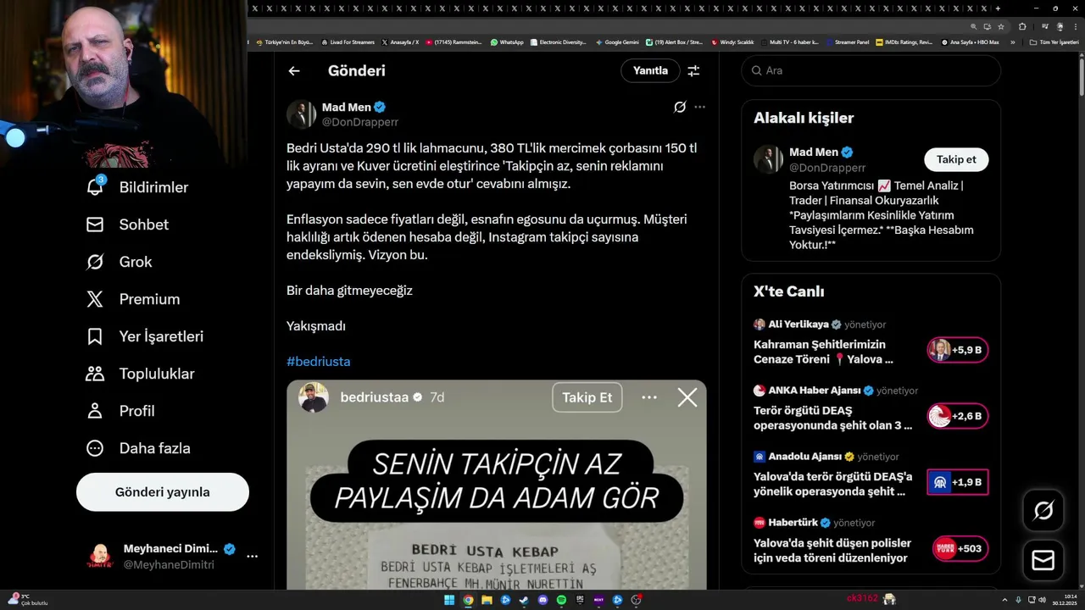Open Spotify from taskbar

point(561,600)
